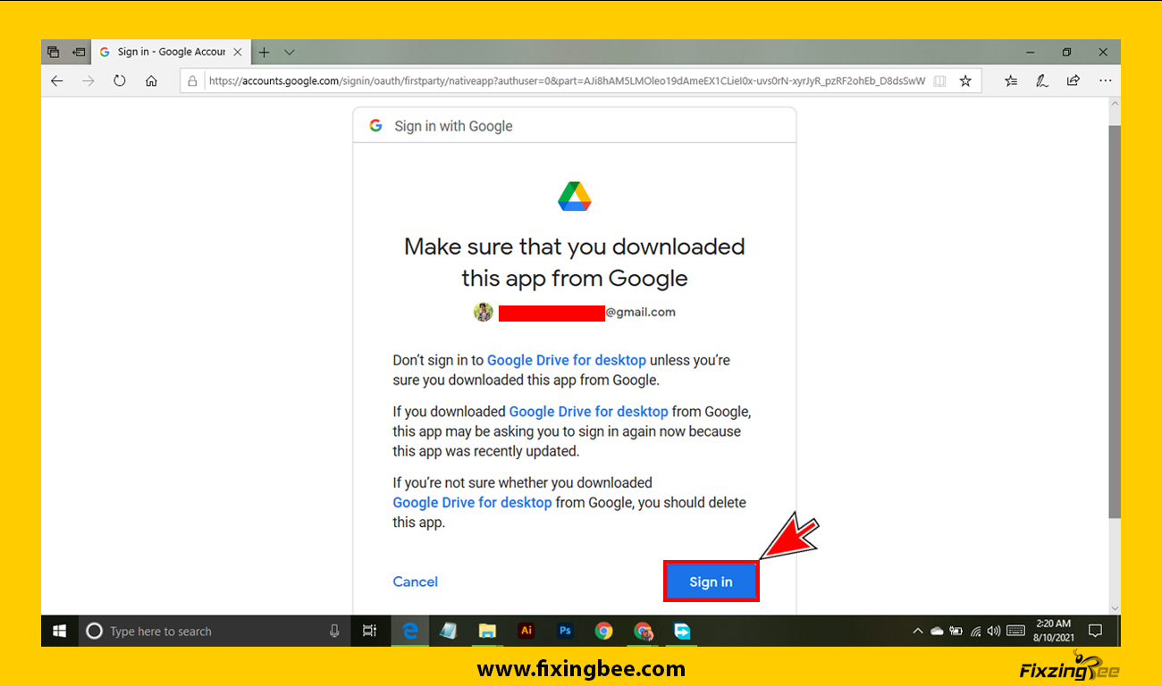This screenshot has height=686, width=1162.
Task: Click the Cancel link
Action: tap(415, 581)
